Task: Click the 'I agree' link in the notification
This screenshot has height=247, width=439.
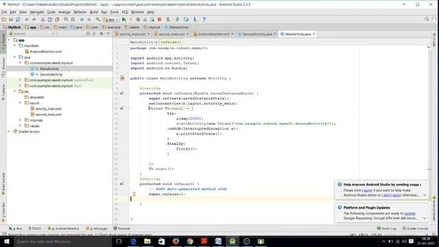Action: point(367,190)
